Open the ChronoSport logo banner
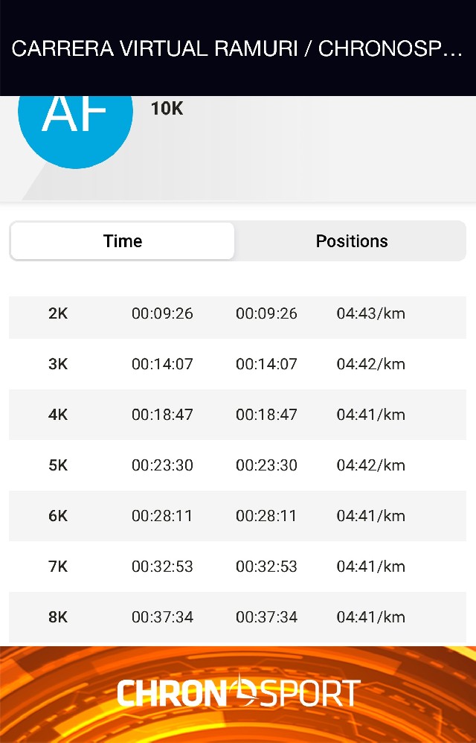 tap(238, 693)
